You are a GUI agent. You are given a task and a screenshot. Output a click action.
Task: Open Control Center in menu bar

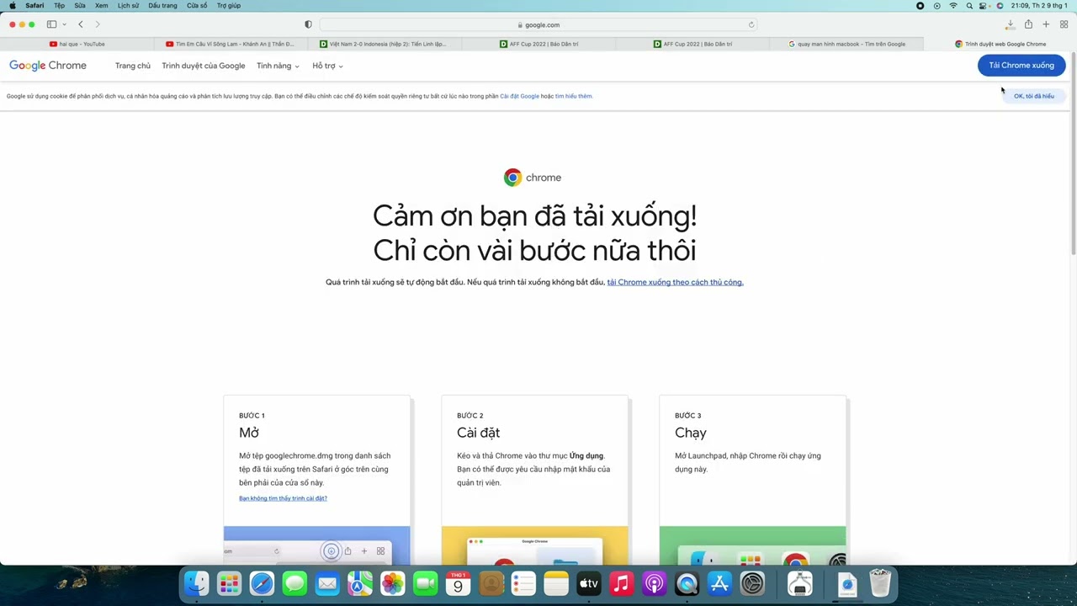coord(984,5)
